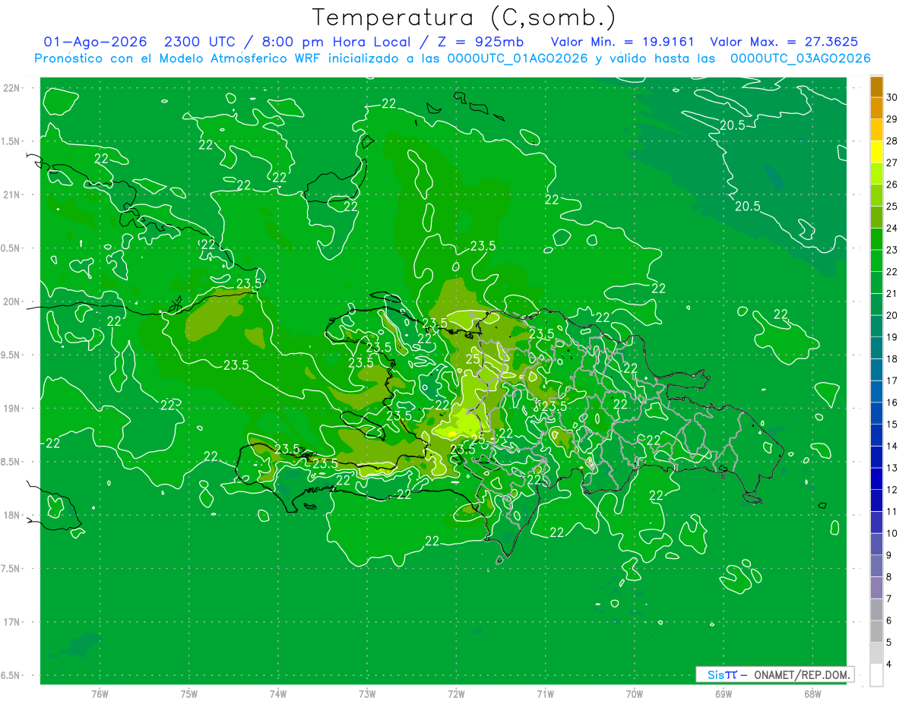912x704 pixels.
Task: Click the "74W" longitude axis label
Action: (278, 693)
